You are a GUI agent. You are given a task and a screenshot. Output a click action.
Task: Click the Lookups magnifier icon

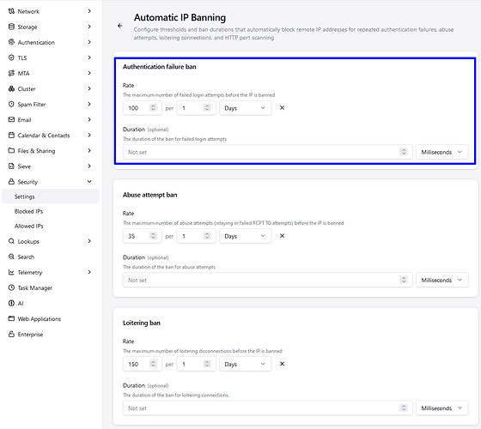click(x=11, y=241)
